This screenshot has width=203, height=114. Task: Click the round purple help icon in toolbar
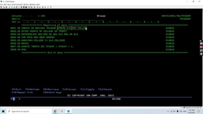click(51, 7)
